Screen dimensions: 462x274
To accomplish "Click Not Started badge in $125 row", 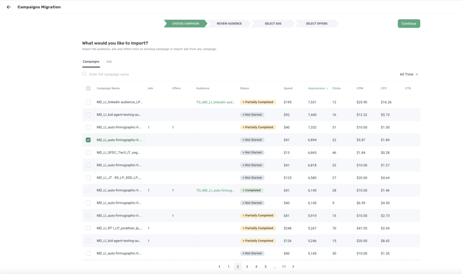I will point(252,178).
